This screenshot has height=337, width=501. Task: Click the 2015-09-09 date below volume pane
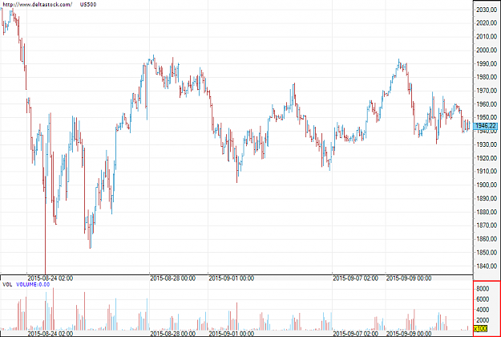pyautogui.click(x=409, y=334)
